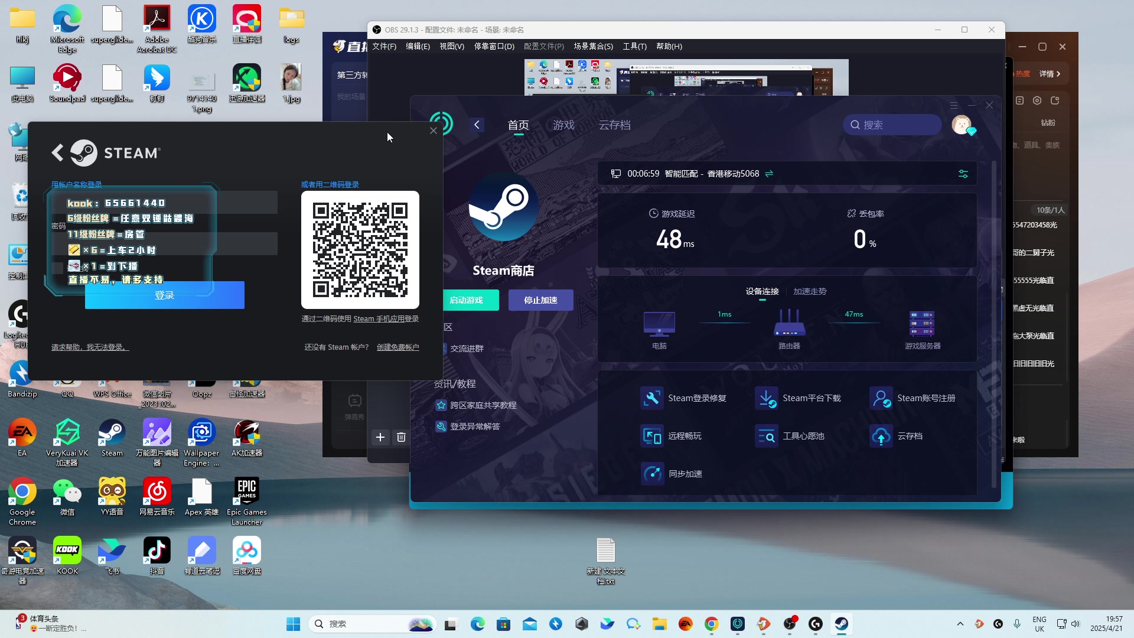Open the 网易云音乐 desktop icon
This screenshot has width=1134, height=638.
coord(157,497)
